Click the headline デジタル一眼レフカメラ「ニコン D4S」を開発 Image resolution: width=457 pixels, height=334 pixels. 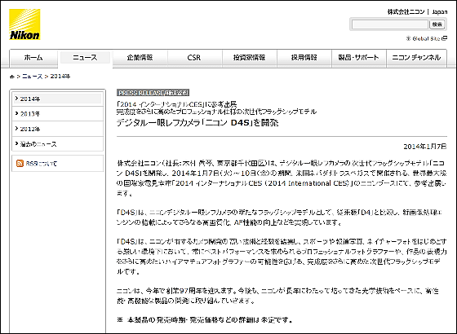(197, 123)
